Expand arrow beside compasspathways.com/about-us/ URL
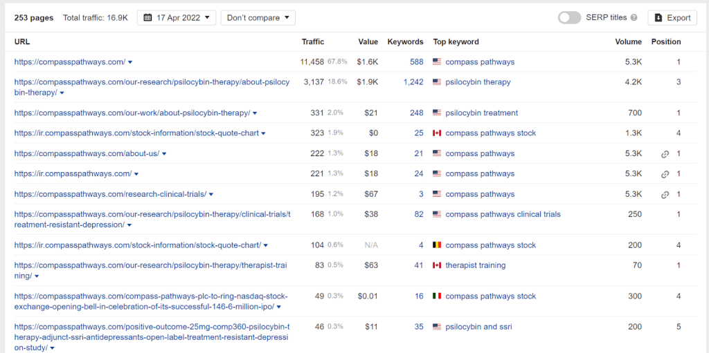 164,154
